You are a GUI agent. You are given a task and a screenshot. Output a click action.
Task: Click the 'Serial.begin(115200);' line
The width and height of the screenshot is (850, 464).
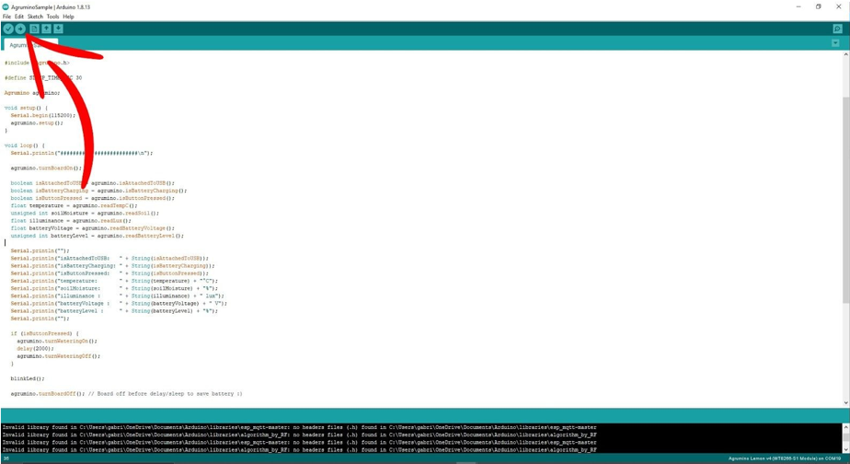43,116
